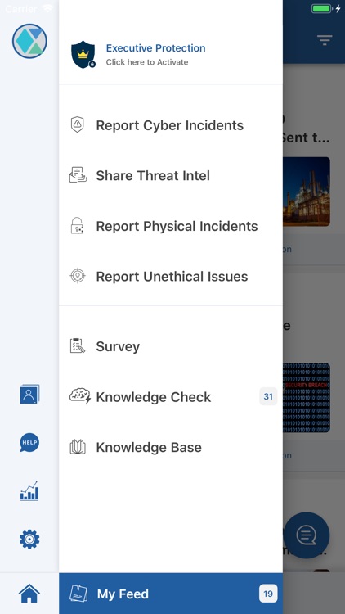Screen dimensions: 345x614
Task: Tap the padlock icon for physical incidents
Action: coord(77,226)
